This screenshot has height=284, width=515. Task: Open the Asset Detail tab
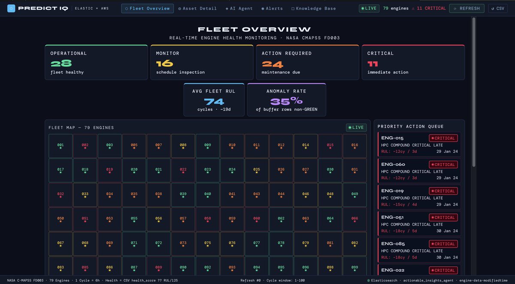point(197,8)
